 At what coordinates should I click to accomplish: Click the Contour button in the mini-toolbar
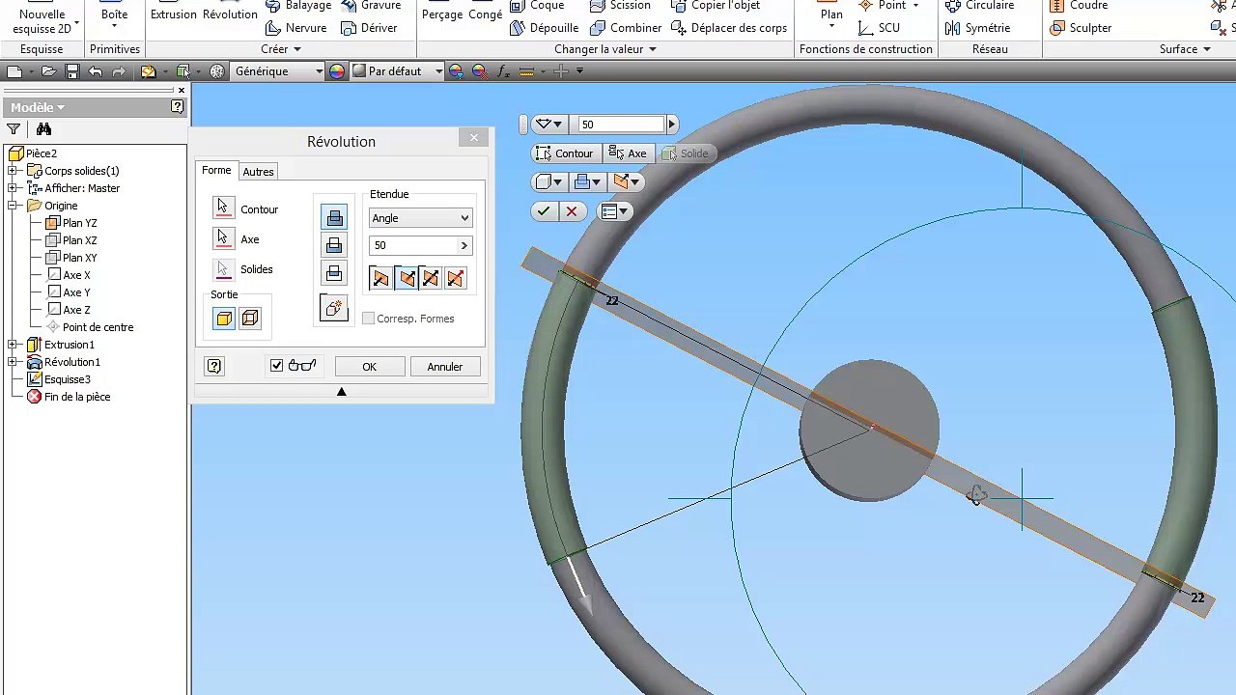click(x=567, y=153)
